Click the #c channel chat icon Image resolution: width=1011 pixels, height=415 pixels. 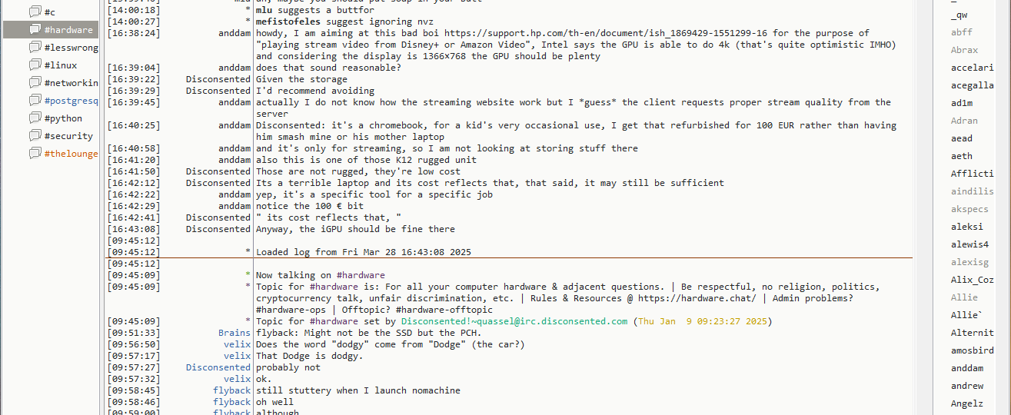(35, 12)
